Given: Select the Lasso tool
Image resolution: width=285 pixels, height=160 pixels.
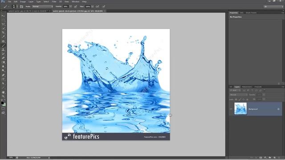Looking at the screenshot, I should (3, 24).
